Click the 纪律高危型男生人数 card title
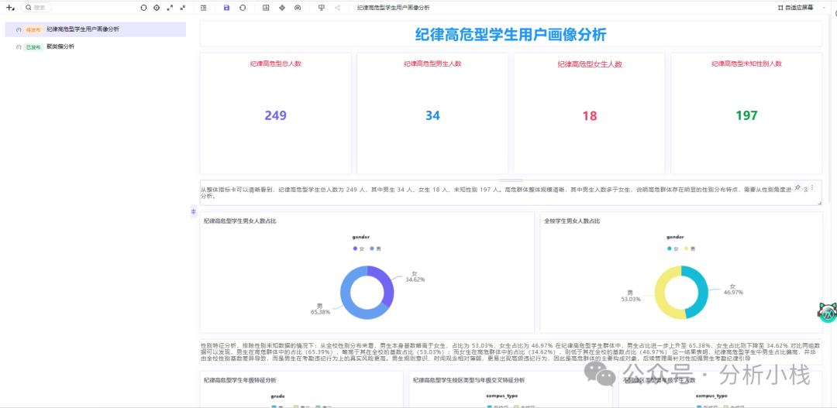This screenshot has height=408, width=837. pyautogui.click(x=432, y=63)
